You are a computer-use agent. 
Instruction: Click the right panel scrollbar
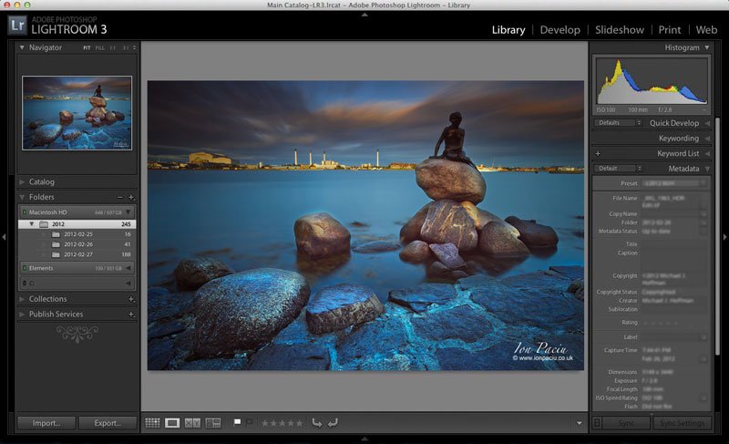(x=717, y=237)
